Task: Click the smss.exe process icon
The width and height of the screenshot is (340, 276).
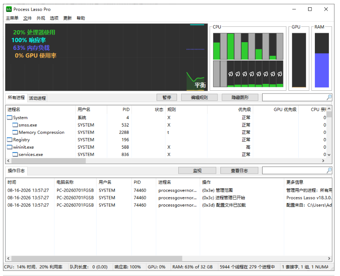Action: click(15, 125)
